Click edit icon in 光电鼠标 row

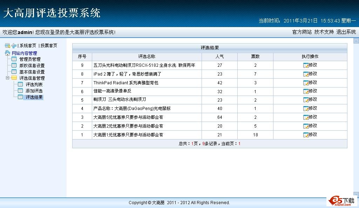click(x=306, y=109)
